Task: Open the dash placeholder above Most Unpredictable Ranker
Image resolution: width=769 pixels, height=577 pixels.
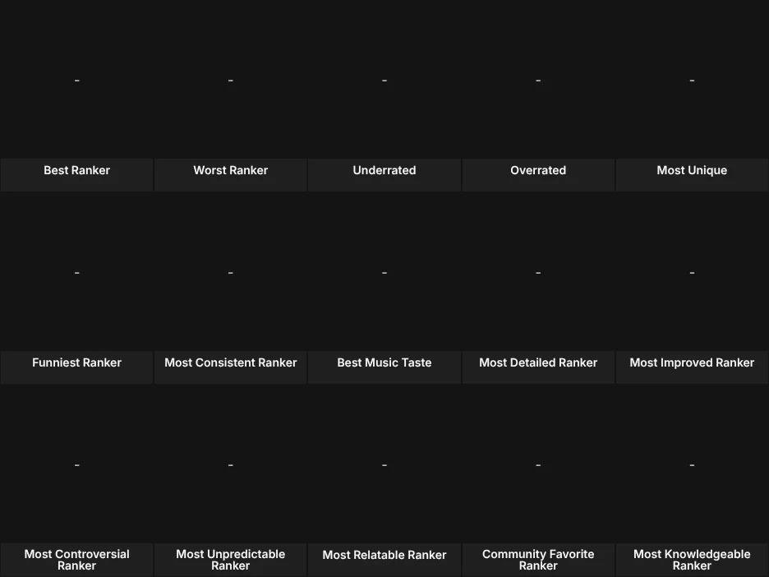Action: pos(231,465)
